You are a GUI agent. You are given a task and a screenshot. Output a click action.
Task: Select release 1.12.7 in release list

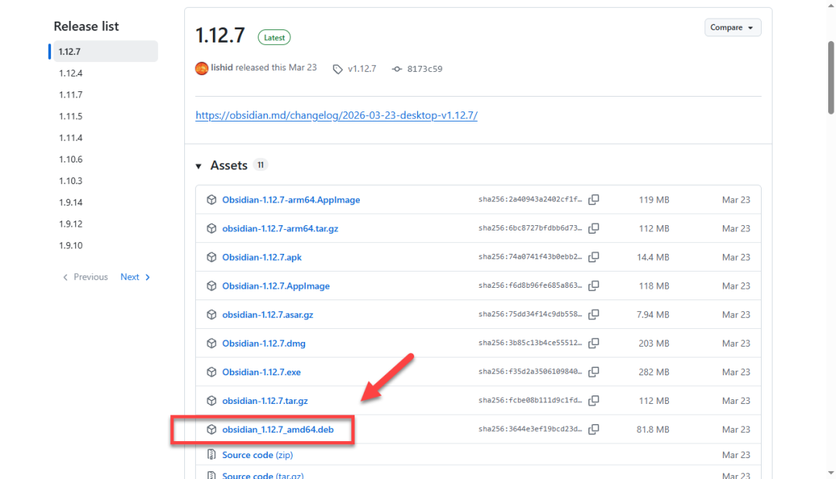tap(105, 51)
